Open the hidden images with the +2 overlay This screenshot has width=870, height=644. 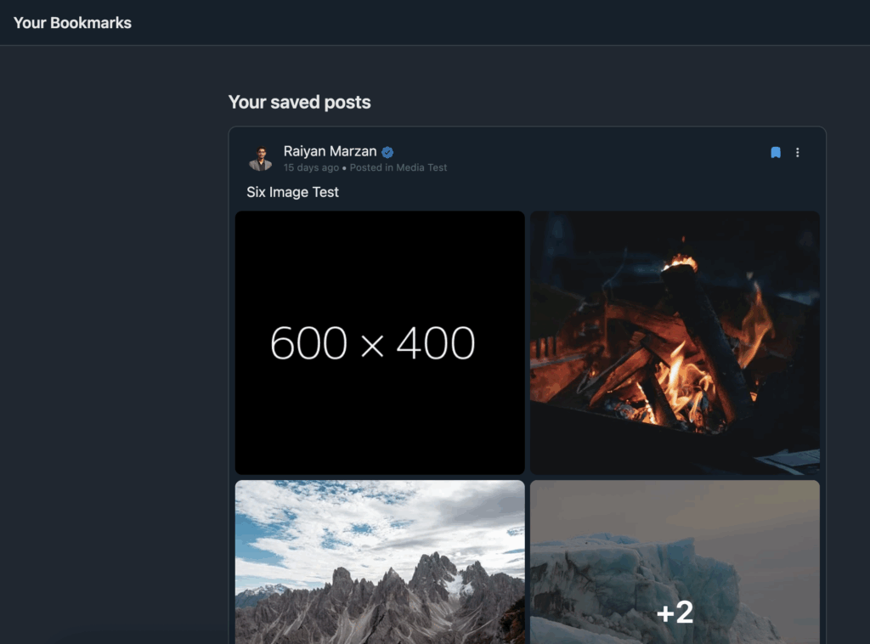point(675,612)
